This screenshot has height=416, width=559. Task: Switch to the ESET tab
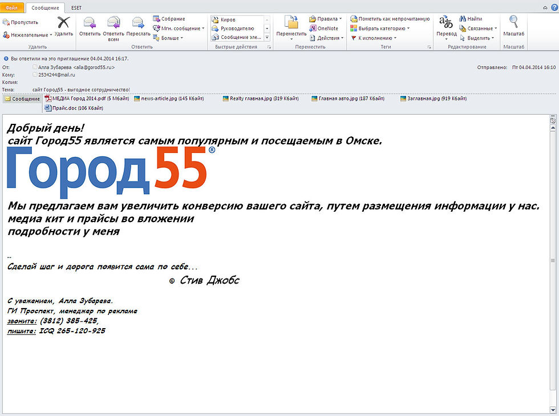[x=76, y=7]
